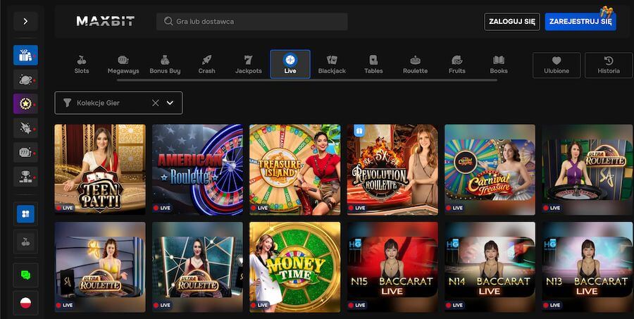Click the game or provider search field

click(251, 21)
